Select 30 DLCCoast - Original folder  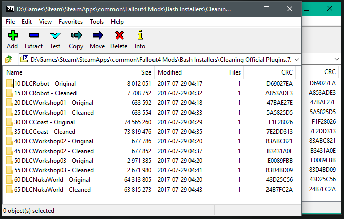click(45, 122)
